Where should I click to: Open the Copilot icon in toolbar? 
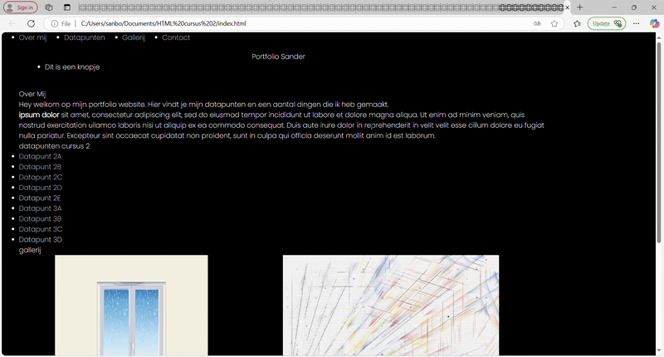point(654,23)
